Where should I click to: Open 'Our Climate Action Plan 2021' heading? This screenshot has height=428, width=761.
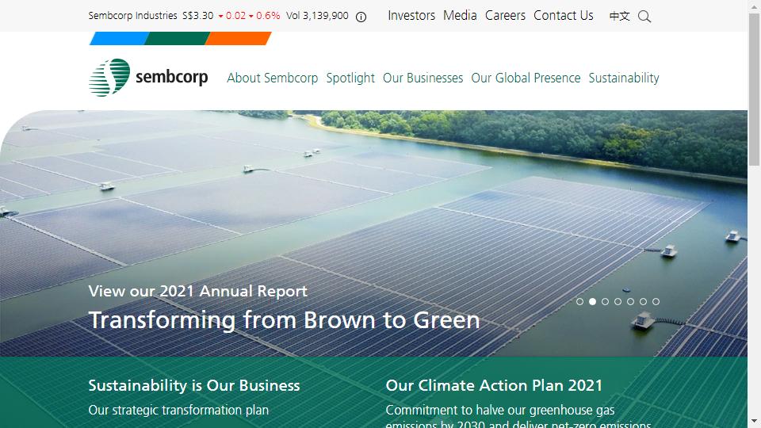point(494,385)
